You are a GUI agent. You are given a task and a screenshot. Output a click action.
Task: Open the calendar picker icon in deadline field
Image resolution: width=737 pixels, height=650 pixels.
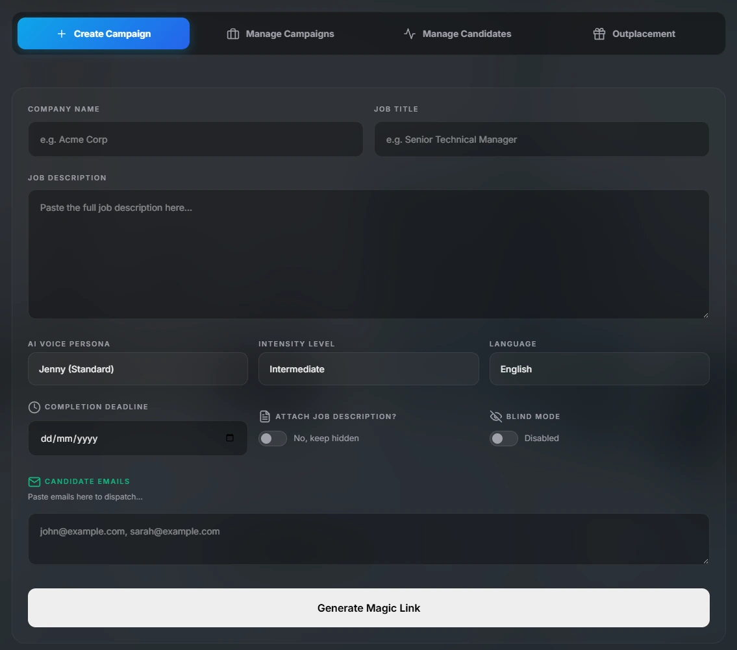tap(230, 438)
